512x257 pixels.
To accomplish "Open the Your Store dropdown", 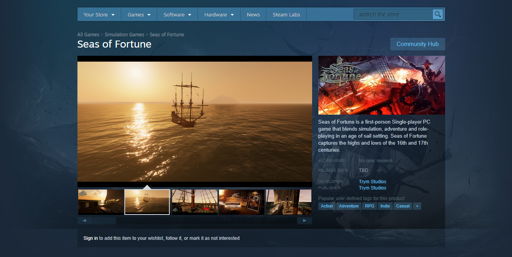I will (99, 14).
